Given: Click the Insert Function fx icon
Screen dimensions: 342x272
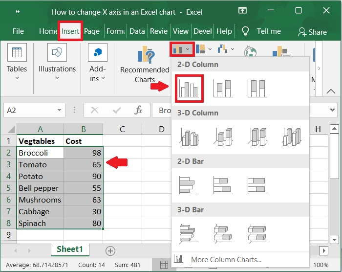Looking at the screenshot, I should pyautogui.click(x=138, y=110).
